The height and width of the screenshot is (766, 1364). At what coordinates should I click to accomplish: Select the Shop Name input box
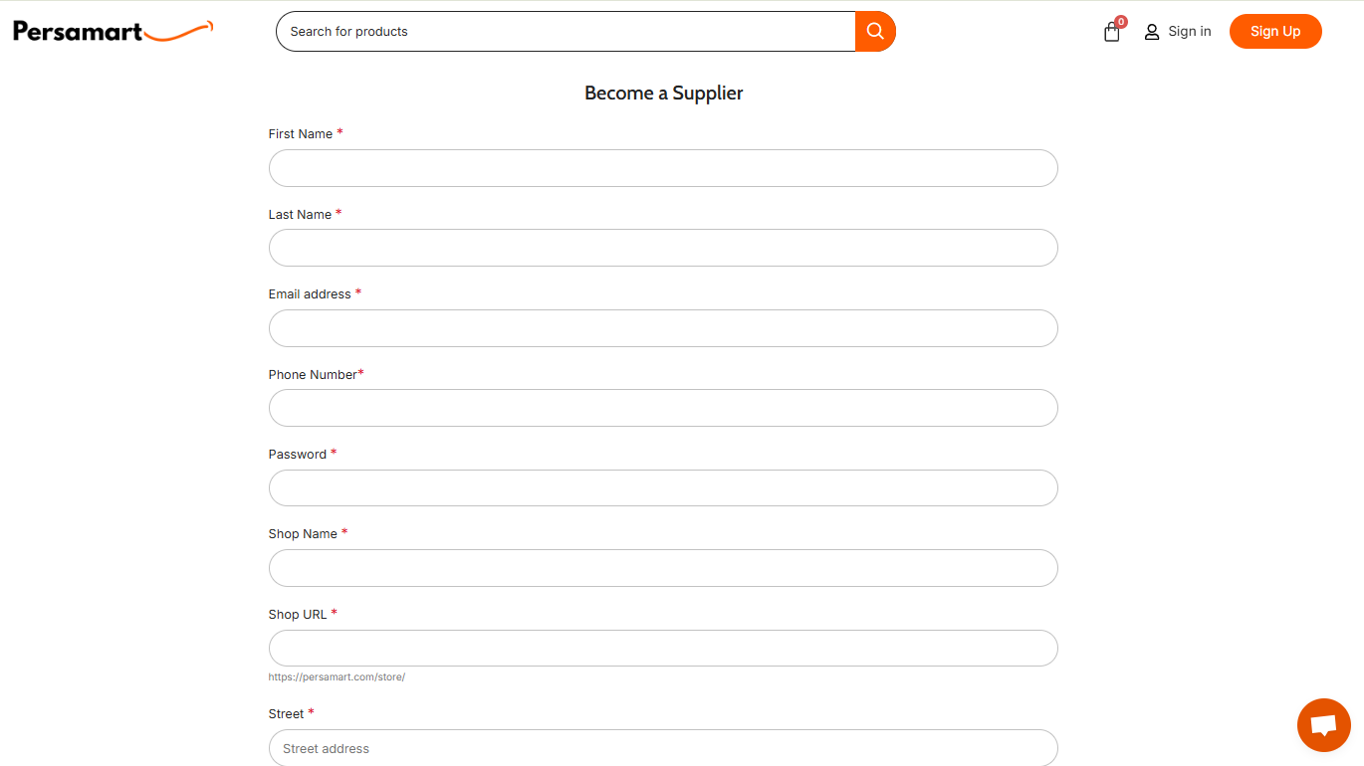click(663, 568)
